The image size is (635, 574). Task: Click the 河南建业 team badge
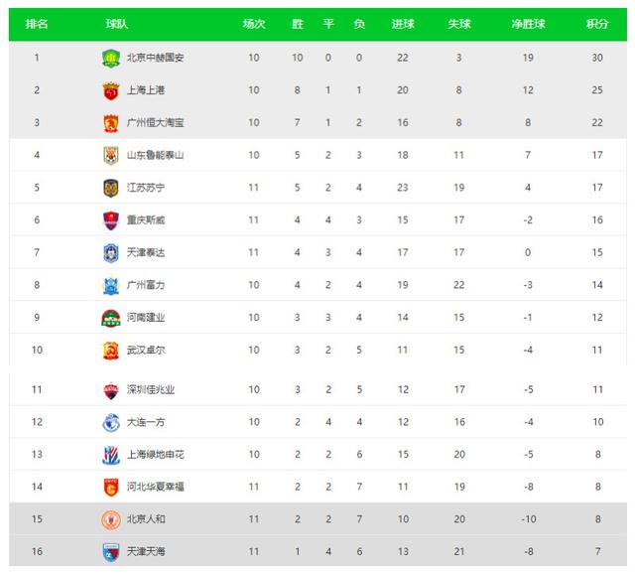[110, 318]
